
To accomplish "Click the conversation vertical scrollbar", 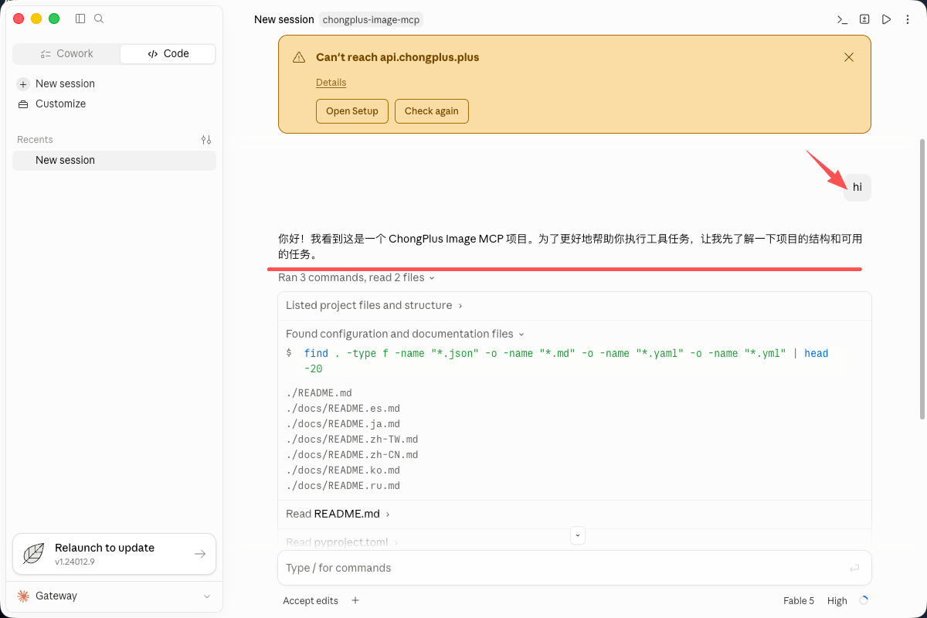I will pyautogui.click(x=922, y=280).
